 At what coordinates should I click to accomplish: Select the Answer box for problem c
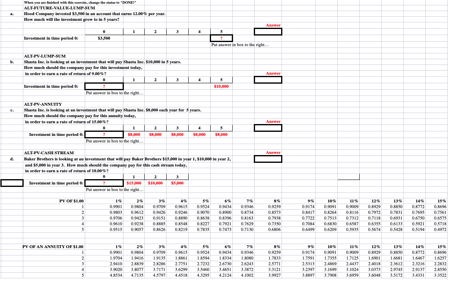point(268,128)
